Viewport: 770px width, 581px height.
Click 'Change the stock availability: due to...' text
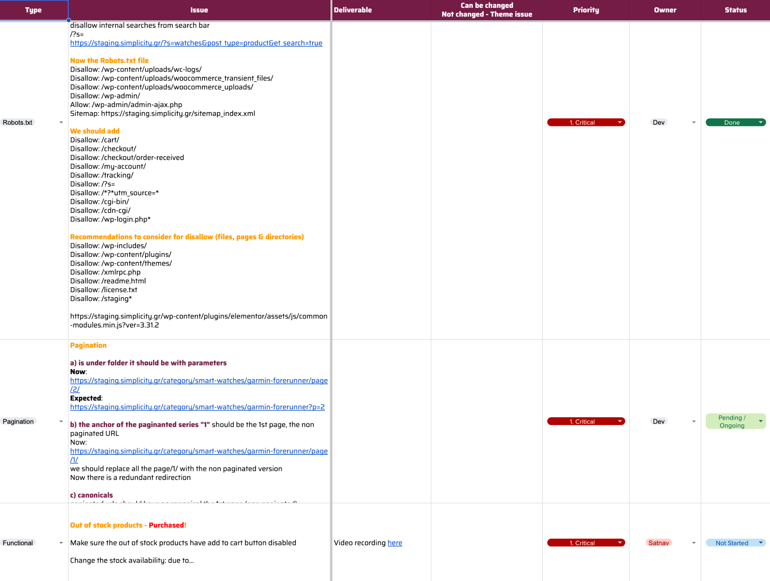pyautogui.click(x=132, y=560)
